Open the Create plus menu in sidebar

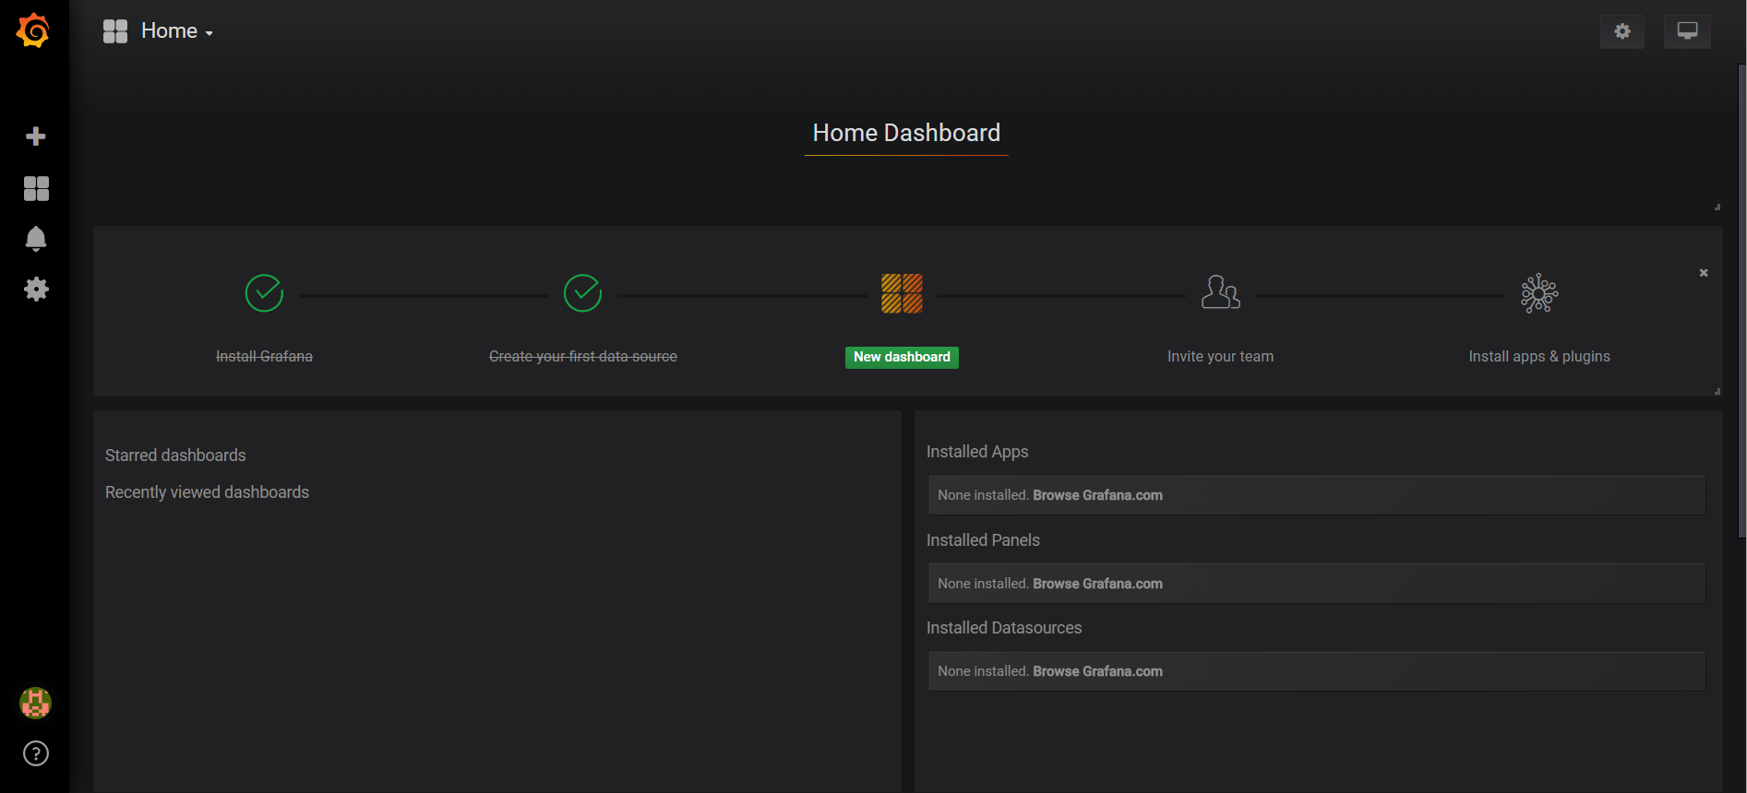36,136
